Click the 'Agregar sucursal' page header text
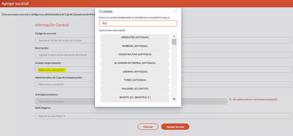 pyautogui.click(x=15, y=3)
